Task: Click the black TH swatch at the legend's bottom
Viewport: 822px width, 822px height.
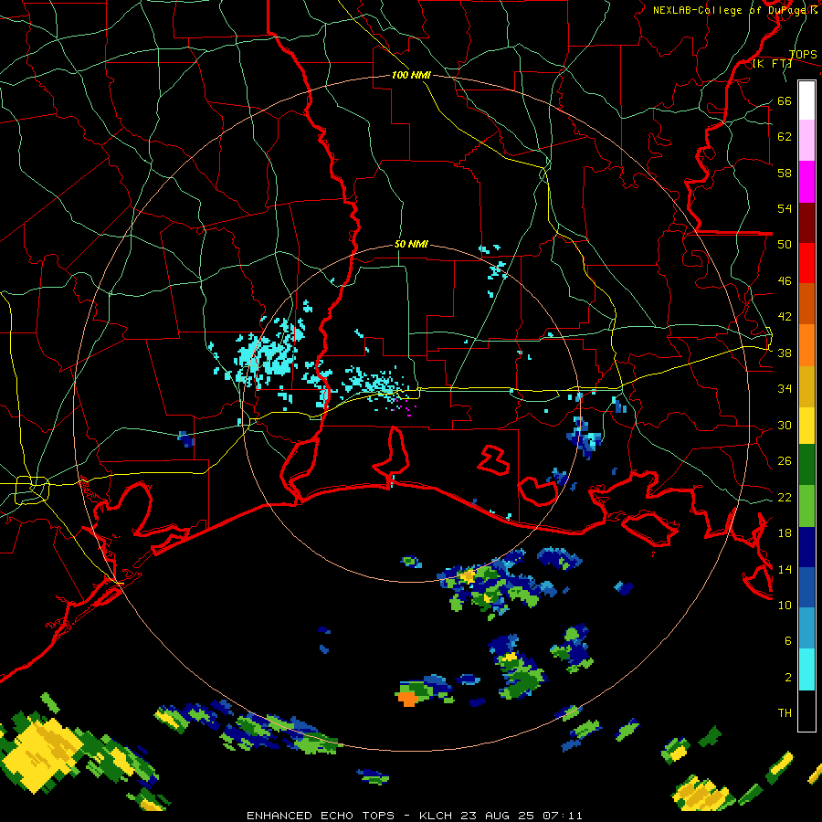Action: 806,711
